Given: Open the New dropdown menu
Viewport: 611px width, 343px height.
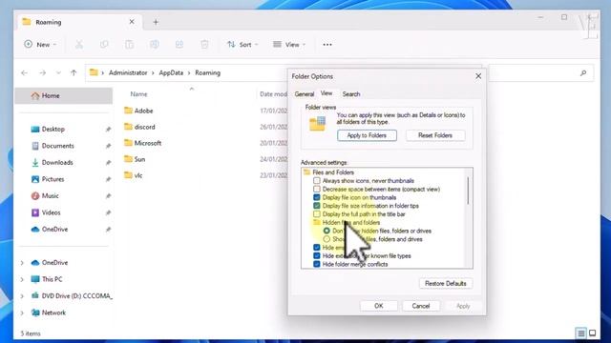Looking at the screenshot, I should point(40,45).
